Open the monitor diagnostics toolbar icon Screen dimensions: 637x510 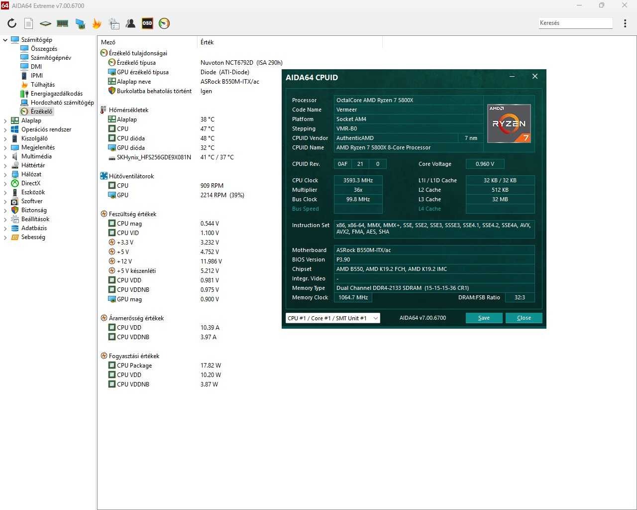(x=80, y=23)
